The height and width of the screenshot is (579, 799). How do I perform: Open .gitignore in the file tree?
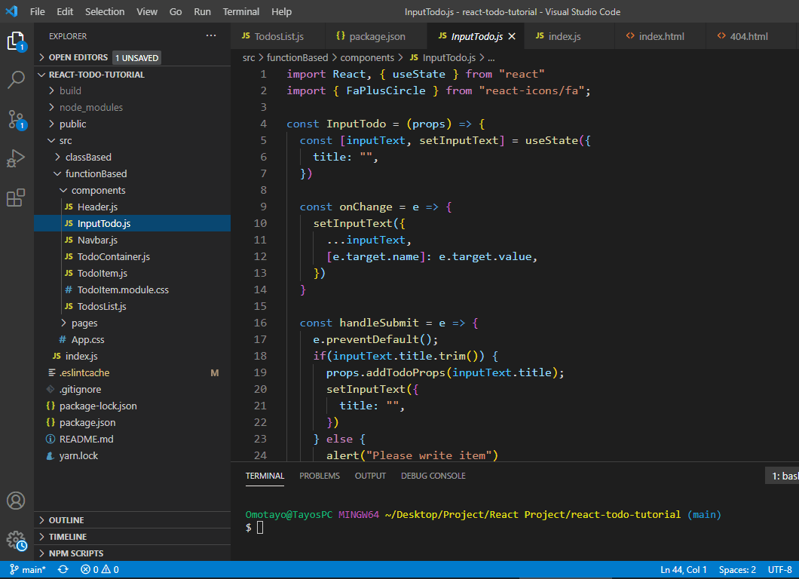133,390
